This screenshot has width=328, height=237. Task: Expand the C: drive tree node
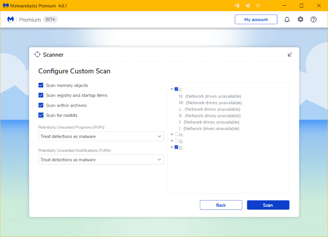point(172,89)
